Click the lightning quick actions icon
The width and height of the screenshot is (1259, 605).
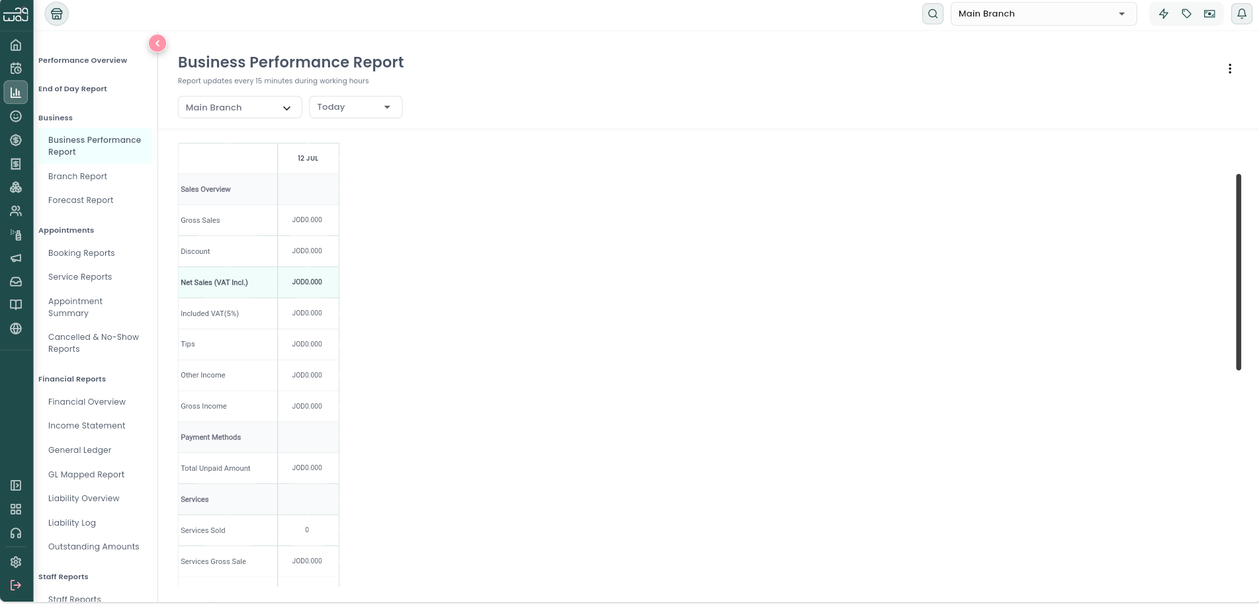tap(1164, 14)
